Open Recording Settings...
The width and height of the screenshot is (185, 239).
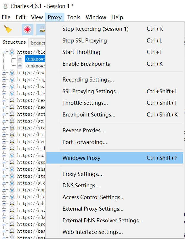115,79
